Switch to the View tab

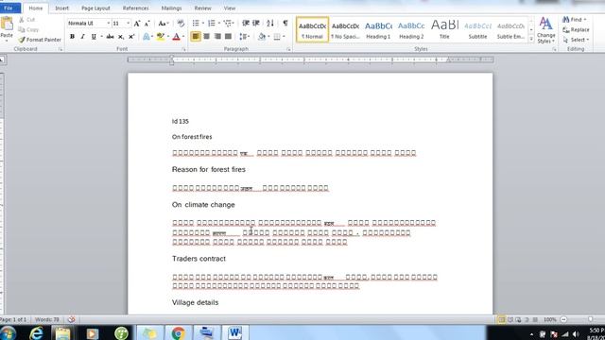point(229,8)
